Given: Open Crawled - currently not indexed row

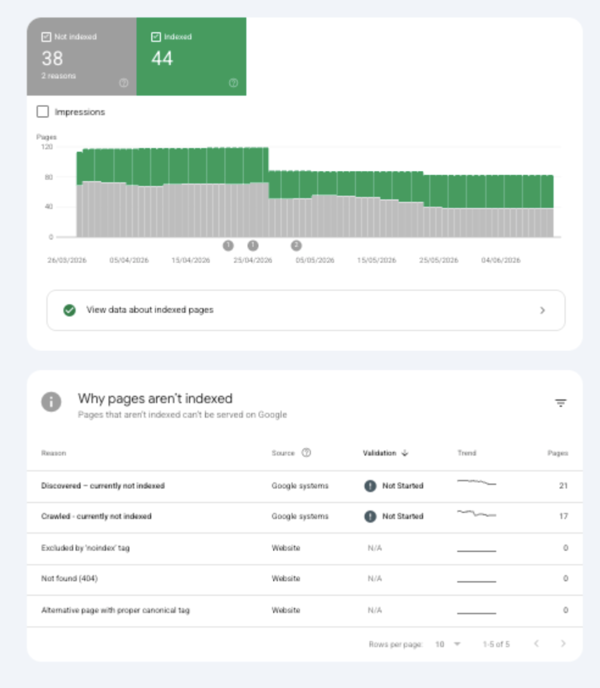Looking at the screenshot, I should (x=305, y=517).
